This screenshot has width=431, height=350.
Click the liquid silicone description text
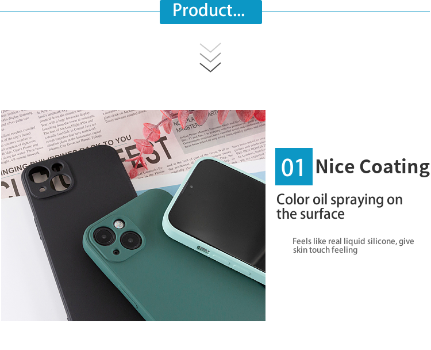click(353, 245)
